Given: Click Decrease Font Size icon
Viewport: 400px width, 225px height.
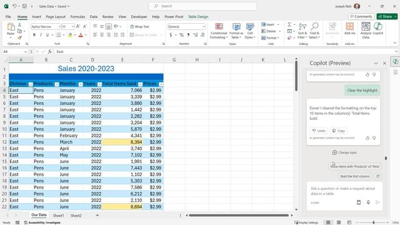Looking at the screenshot, I should tap(85, 26).
